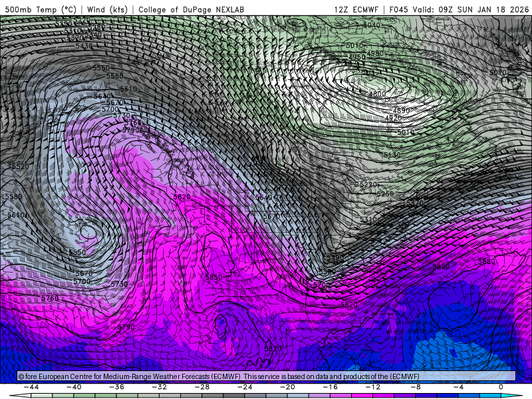Click the 5040 height contour label
The image size is (532, 399).
pos(372,25)
